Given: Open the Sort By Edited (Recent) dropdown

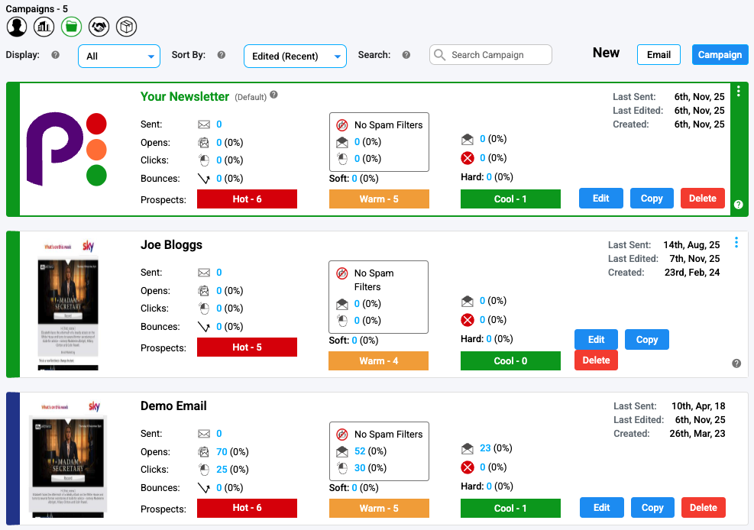Looking at the screenshot, I should (295, 56).
